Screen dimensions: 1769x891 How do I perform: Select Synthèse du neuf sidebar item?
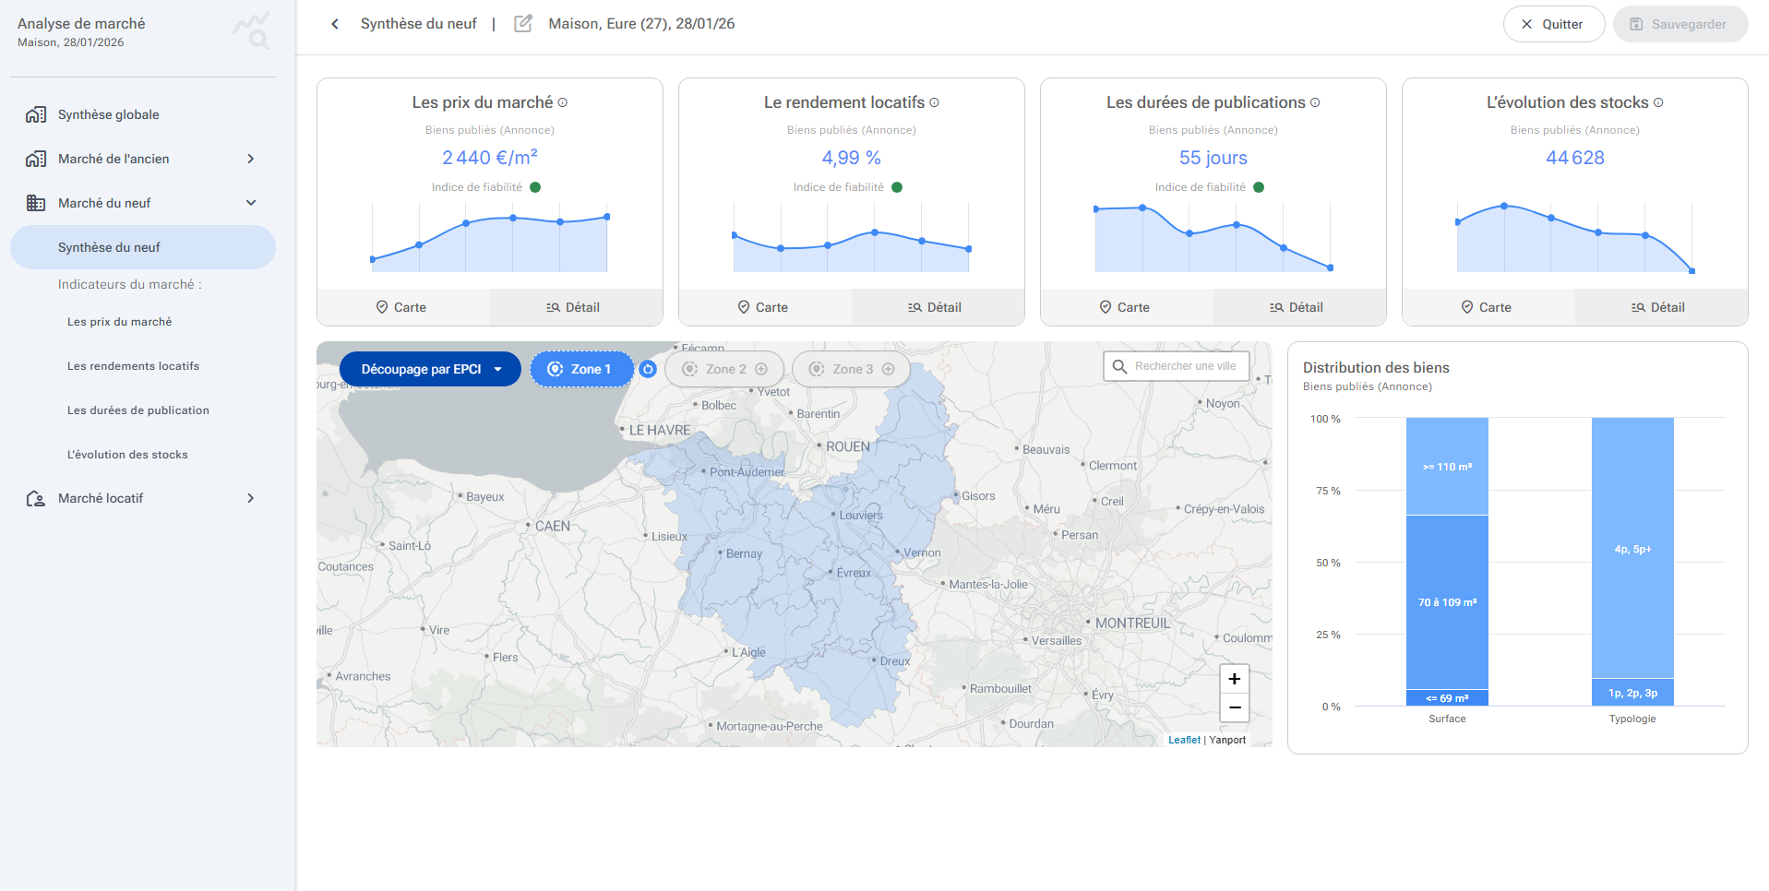pyautogui.click(x=143, y=247)
